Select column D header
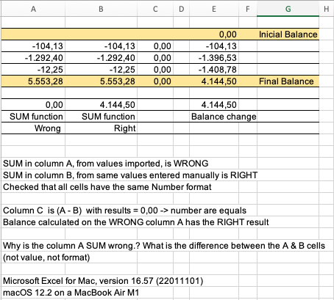The height and width of the screenshot is (300, 334). coord(181,9)
